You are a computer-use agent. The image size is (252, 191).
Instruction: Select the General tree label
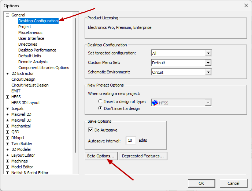tap(18, 15)
